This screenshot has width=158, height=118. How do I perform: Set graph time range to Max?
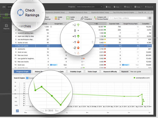click(x=26, y=113)
